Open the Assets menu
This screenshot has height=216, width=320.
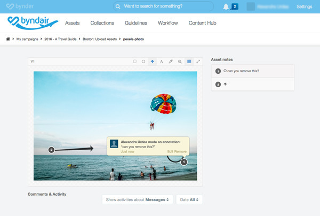72,23
